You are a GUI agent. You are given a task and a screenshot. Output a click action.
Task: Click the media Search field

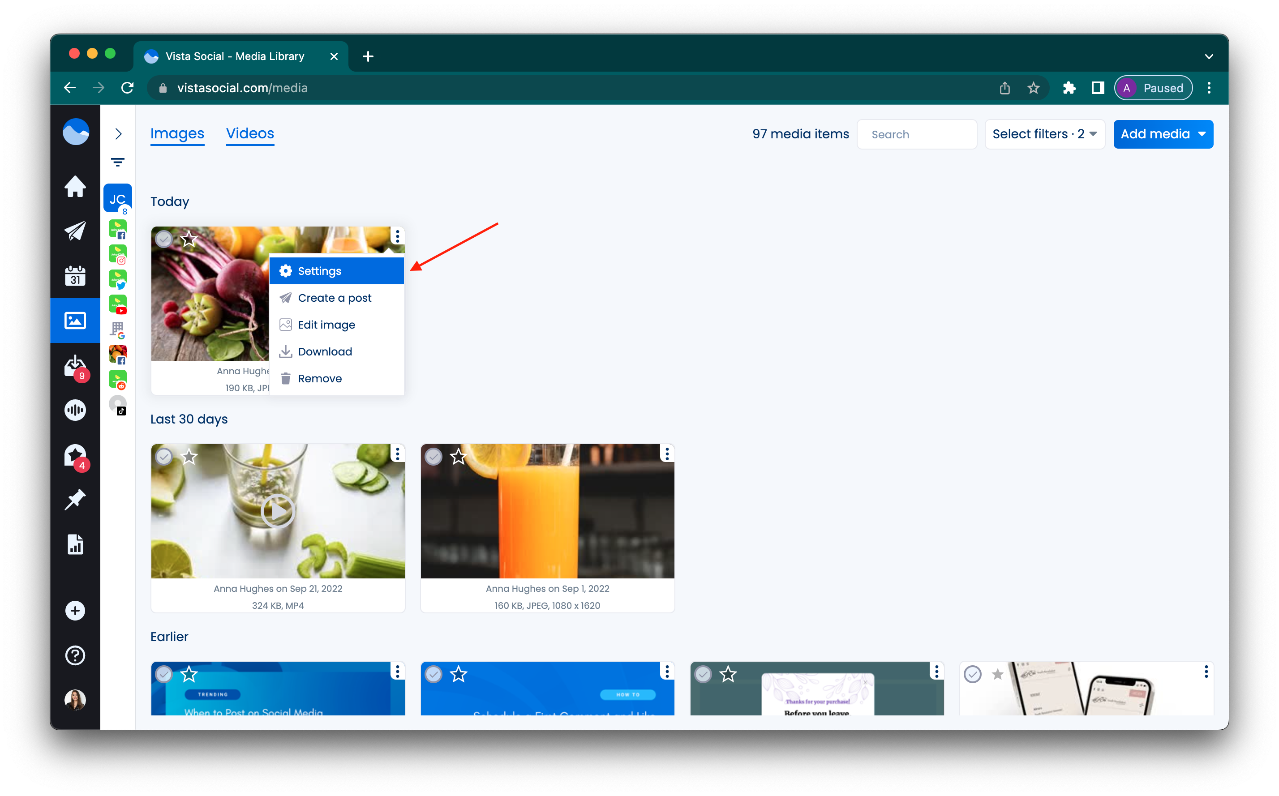pos(917,134)
